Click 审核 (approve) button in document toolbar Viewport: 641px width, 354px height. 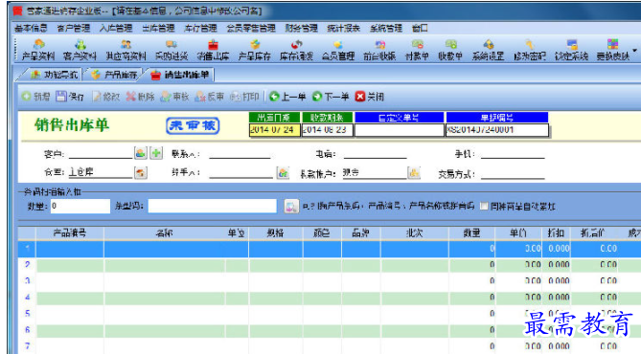tap(174, 97)
